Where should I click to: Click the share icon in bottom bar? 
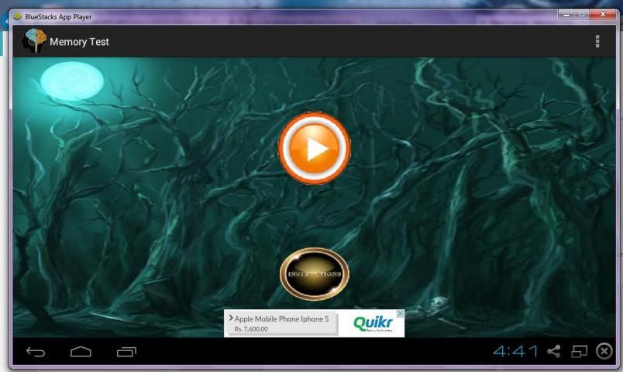553,352
